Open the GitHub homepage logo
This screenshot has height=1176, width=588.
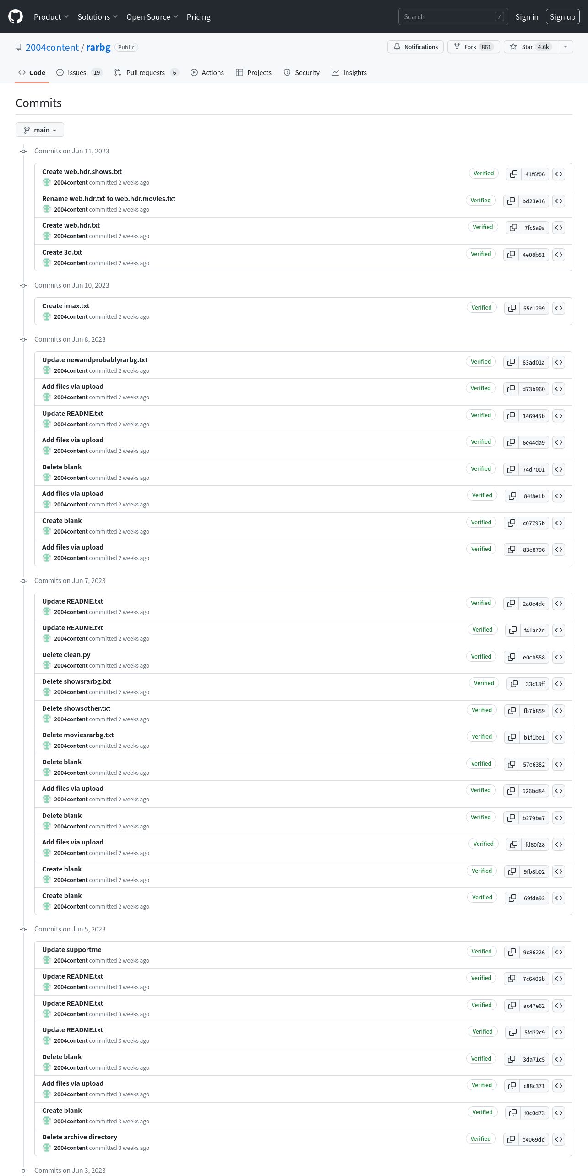[16, 16]
